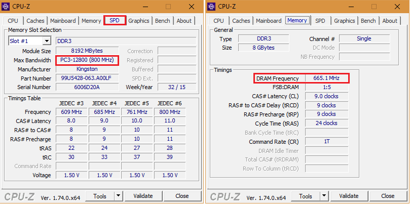Close the right CPU-Z window with the title bar X
Viewport: 410px width, 204px height.
pyautogui.click(x=396, y=7)
